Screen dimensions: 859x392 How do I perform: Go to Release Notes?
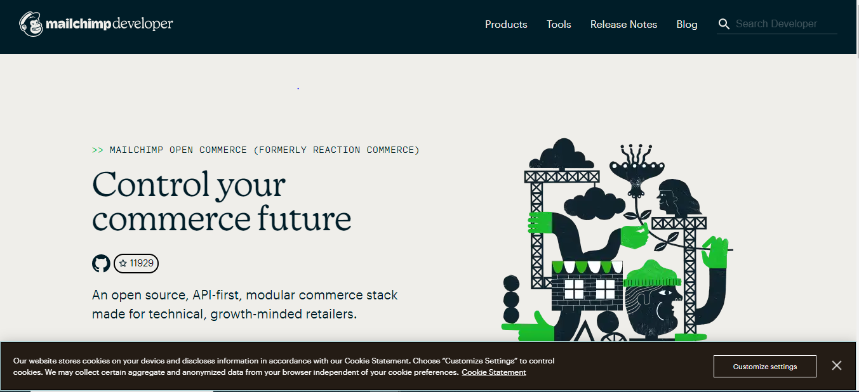[x=623, y=24]
